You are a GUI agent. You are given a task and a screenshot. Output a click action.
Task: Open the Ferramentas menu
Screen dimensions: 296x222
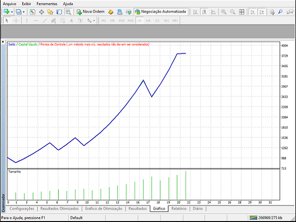(x=48, y=3)
